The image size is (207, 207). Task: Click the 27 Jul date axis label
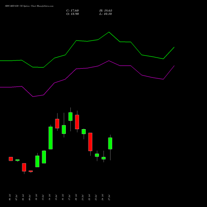[109, 197]
